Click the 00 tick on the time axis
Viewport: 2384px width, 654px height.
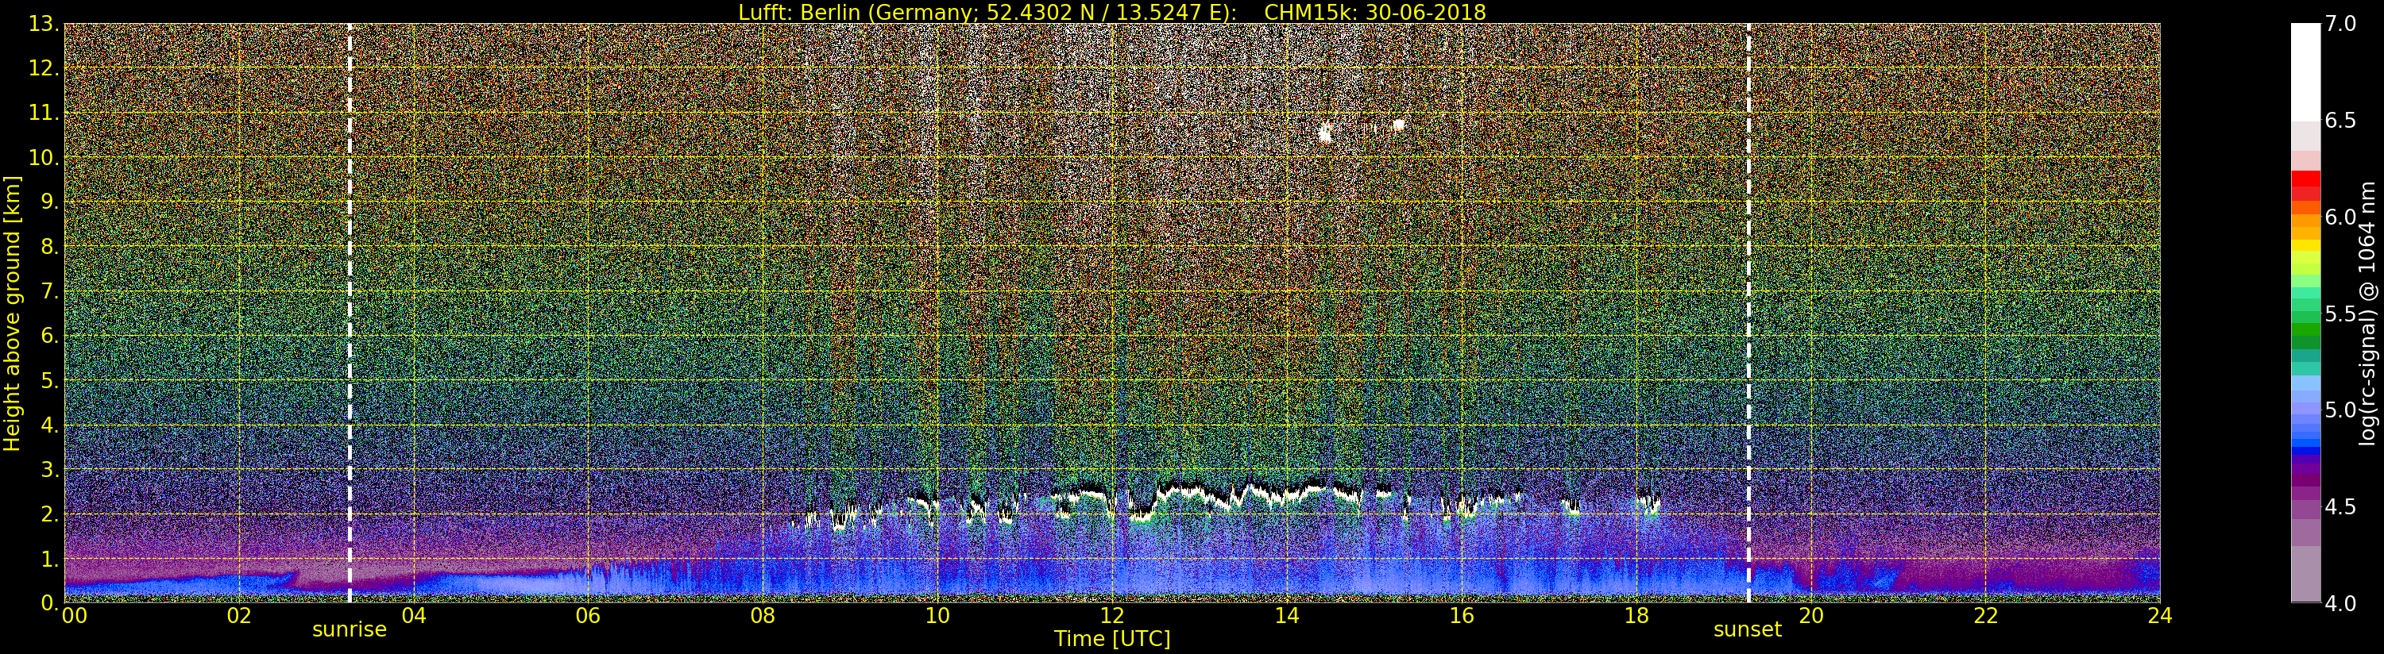click(74, 616)
